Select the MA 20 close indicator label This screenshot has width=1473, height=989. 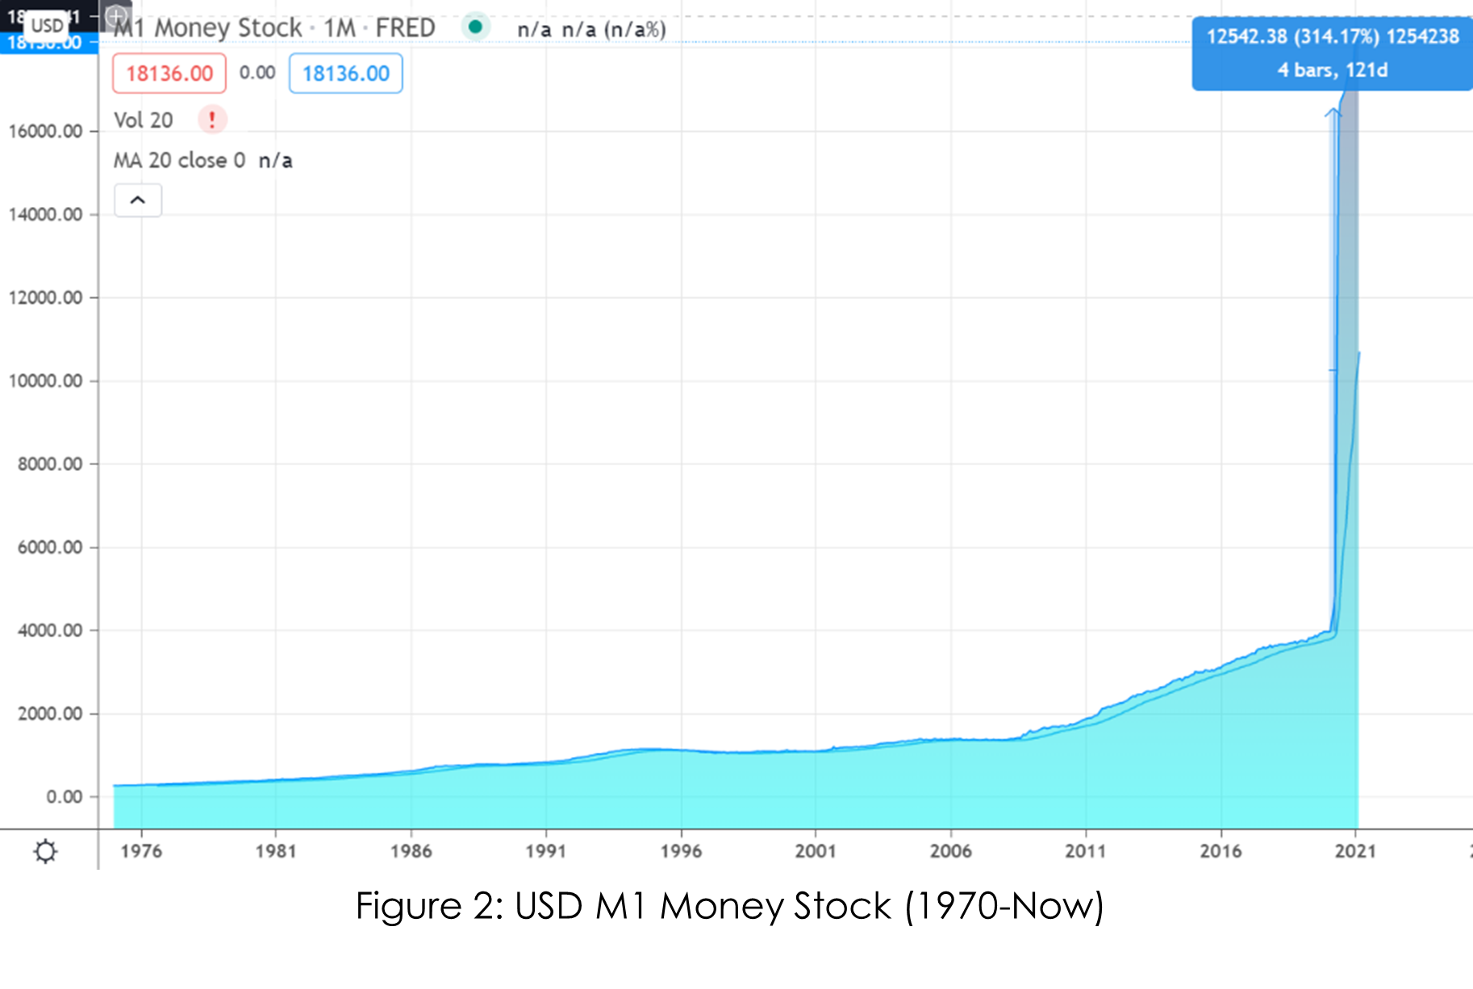179,160
